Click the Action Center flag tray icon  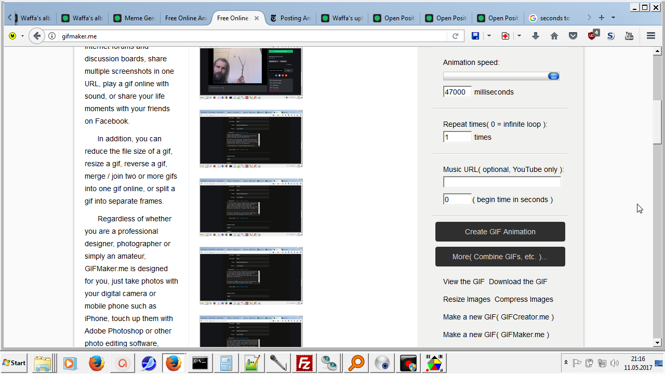click(577, 363)
